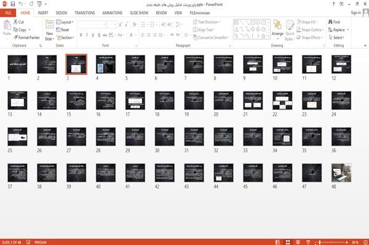The height and width of the screenshot is (245, 369).
Task: Click the zoom in plus button
Action: pos(347,242)
